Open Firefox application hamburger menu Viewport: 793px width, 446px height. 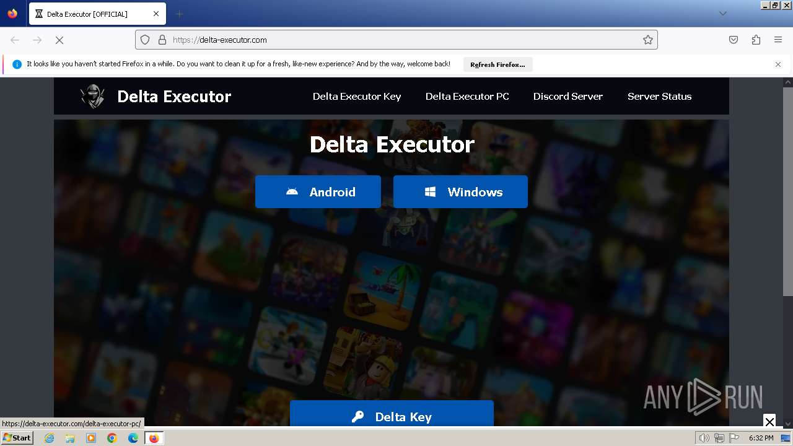pyautogui.click(x=778, y=40)
